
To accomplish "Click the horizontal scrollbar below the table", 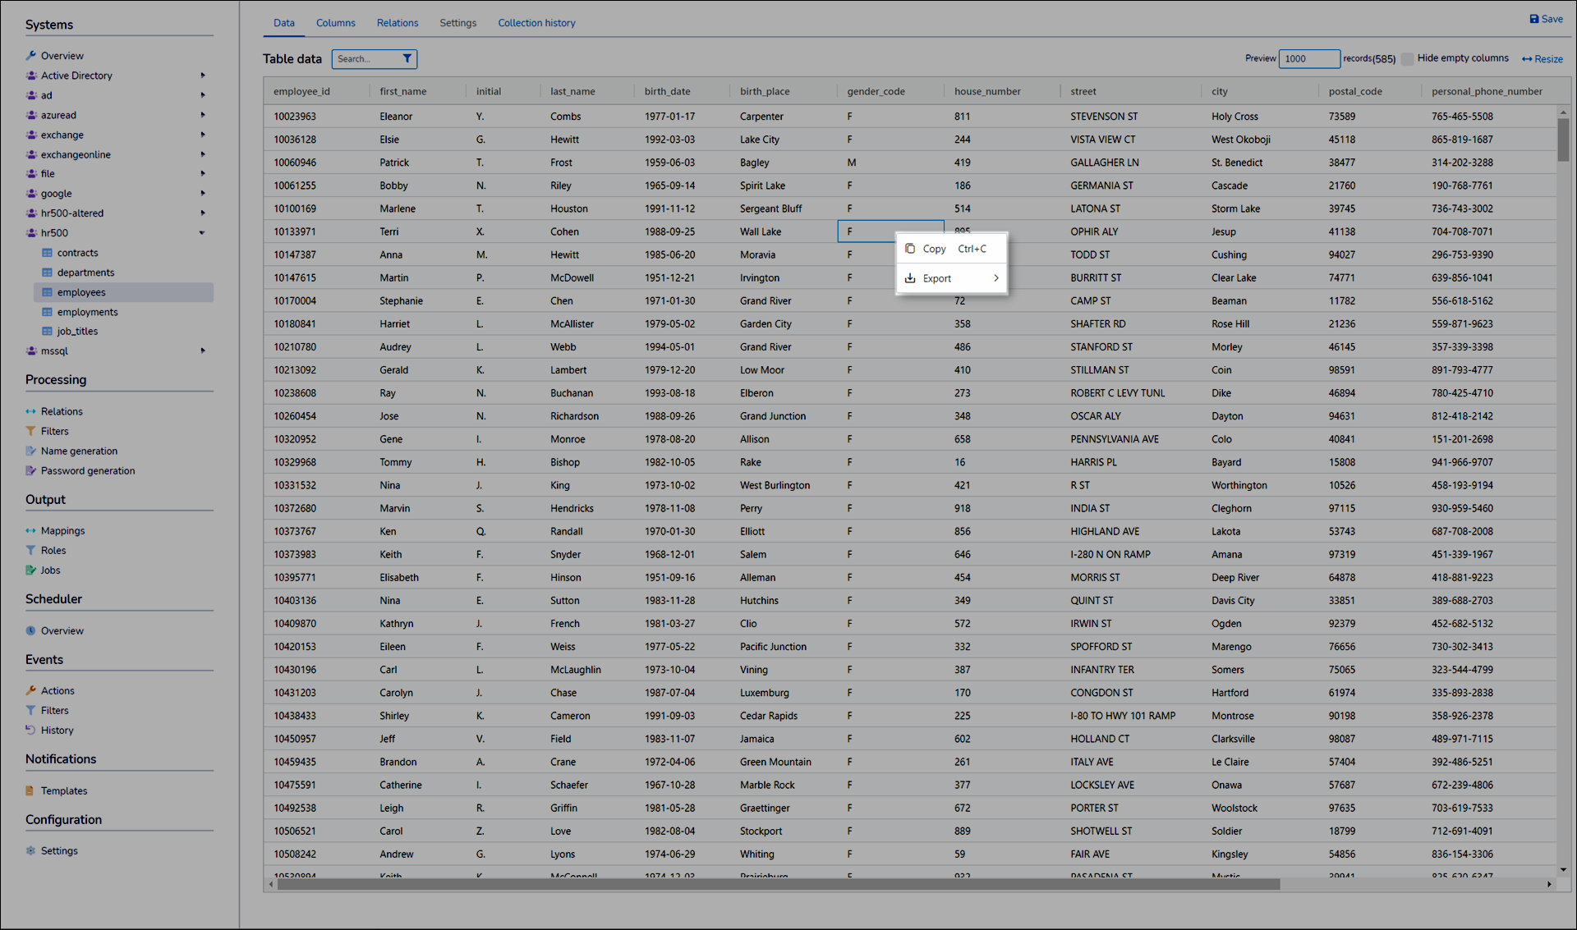I will [778, 884].
